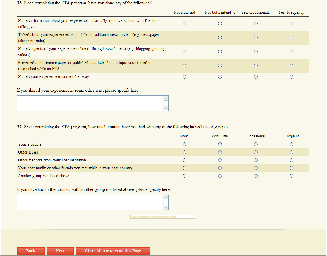Screen dimensions: 327x256
Task: Pick 'Very Little' for other teachers from host institution
Action: click(x=220, y=160)
